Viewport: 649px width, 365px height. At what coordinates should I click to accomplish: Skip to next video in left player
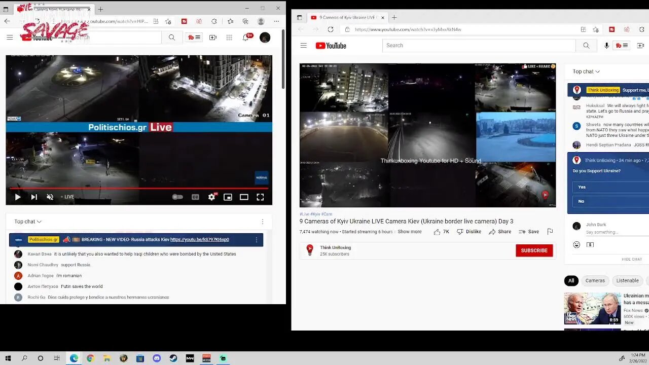pyautogui.click(x=34, y=197)
